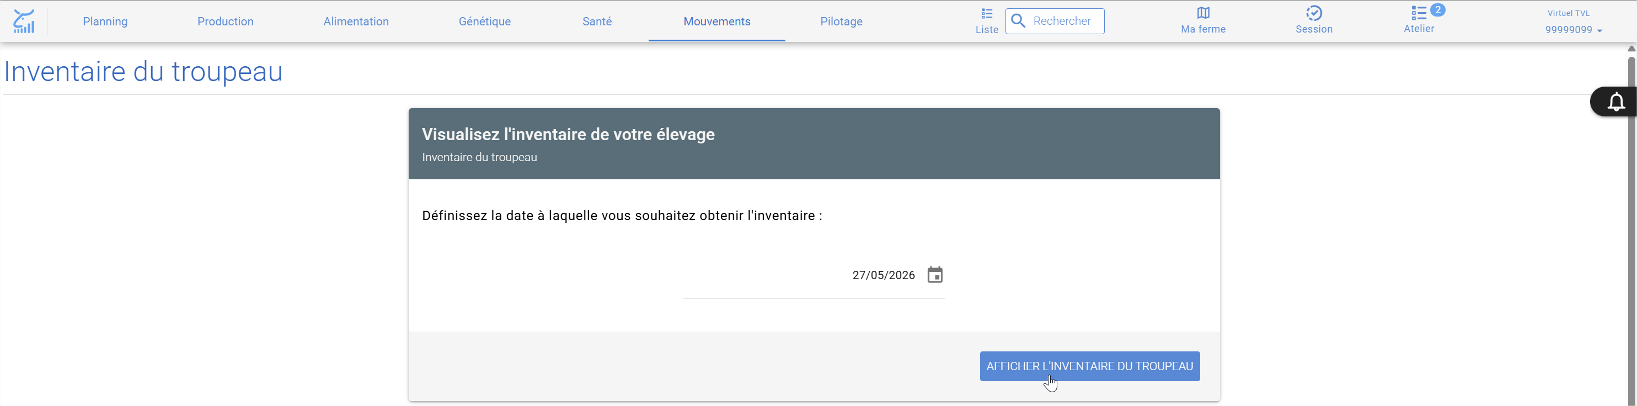Click the search magnifier icon

pos(1018,21)
